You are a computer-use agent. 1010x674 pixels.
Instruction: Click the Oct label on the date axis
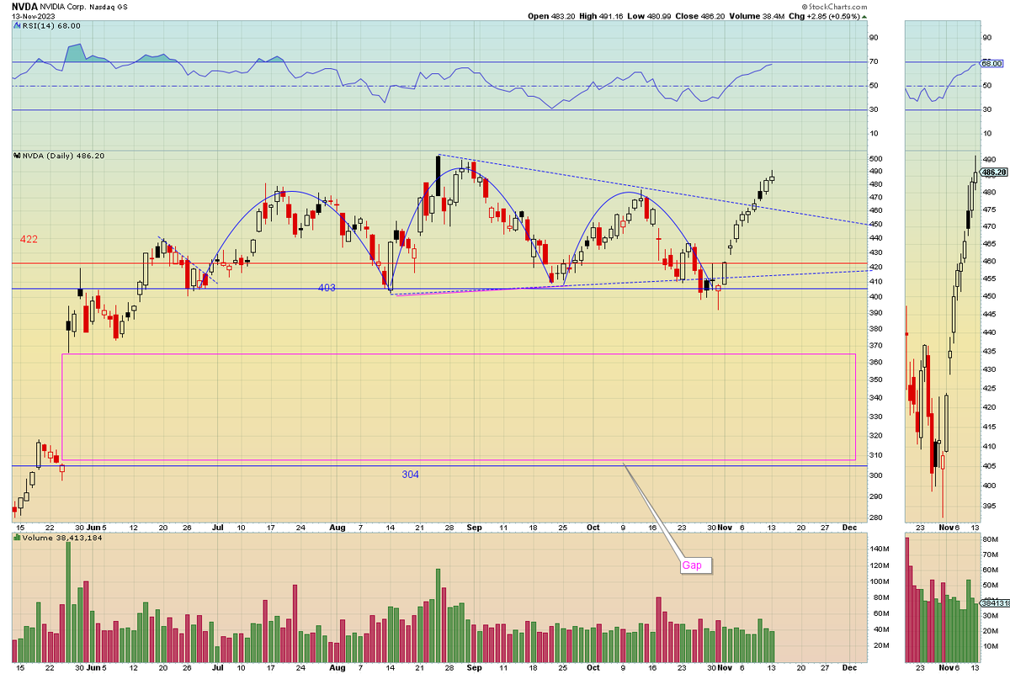pyautogui.click(x=593, y=527)
